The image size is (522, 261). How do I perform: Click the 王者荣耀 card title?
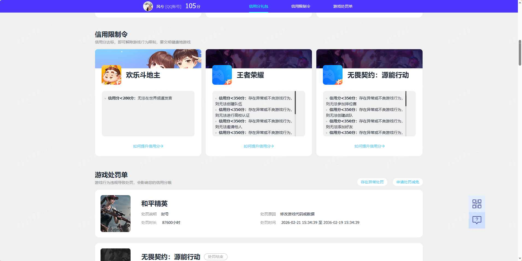tap(250, 75)
